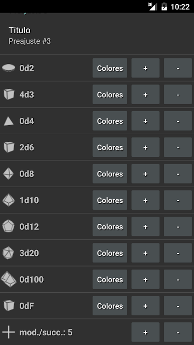Tap the coin-shaped d2 die icon
The height and width of the screenshot is (345, 194).
point(9,68)
